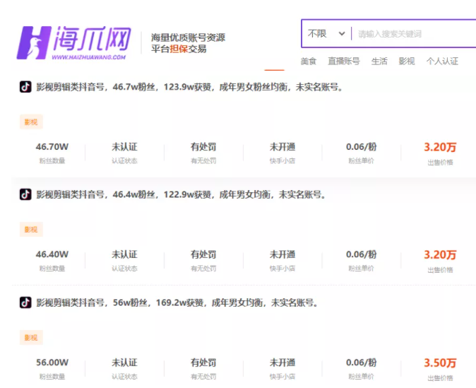
Task: Click Douyin icon of 56w粉丝 listing
Action: coord(25,302)
